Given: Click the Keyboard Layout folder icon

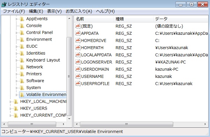Looking at the screenshot, I should tap(22, 60).
